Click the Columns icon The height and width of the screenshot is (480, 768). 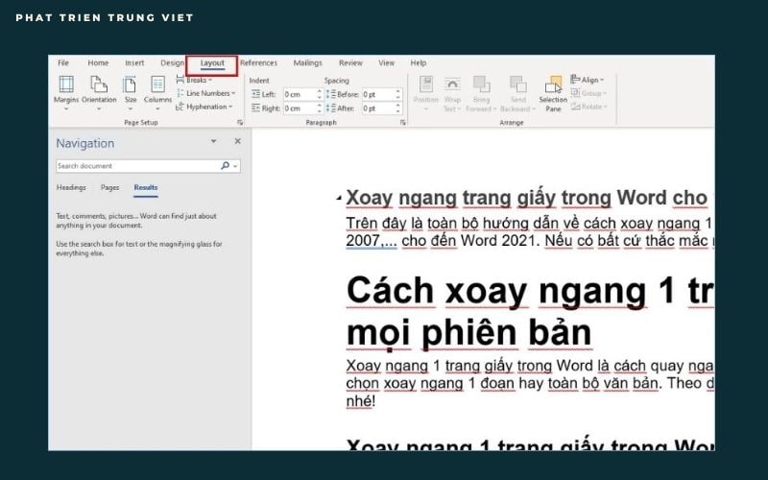157,87
